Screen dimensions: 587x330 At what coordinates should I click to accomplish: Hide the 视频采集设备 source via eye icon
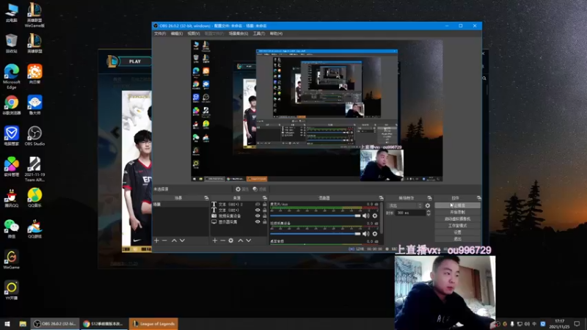(258, 216)
